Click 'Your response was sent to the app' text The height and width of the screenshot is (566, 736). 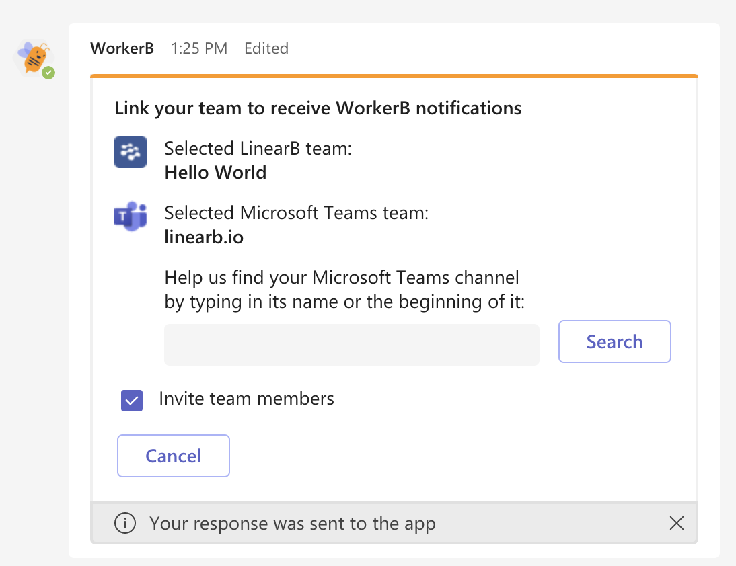[293, 524]
